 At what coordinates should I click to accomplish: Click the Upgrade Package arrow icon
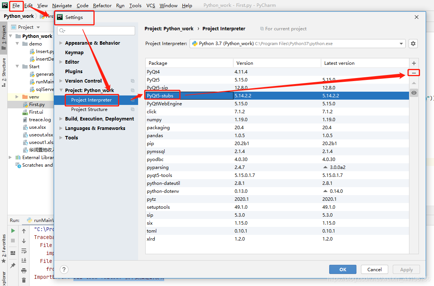tap(414, 83)
